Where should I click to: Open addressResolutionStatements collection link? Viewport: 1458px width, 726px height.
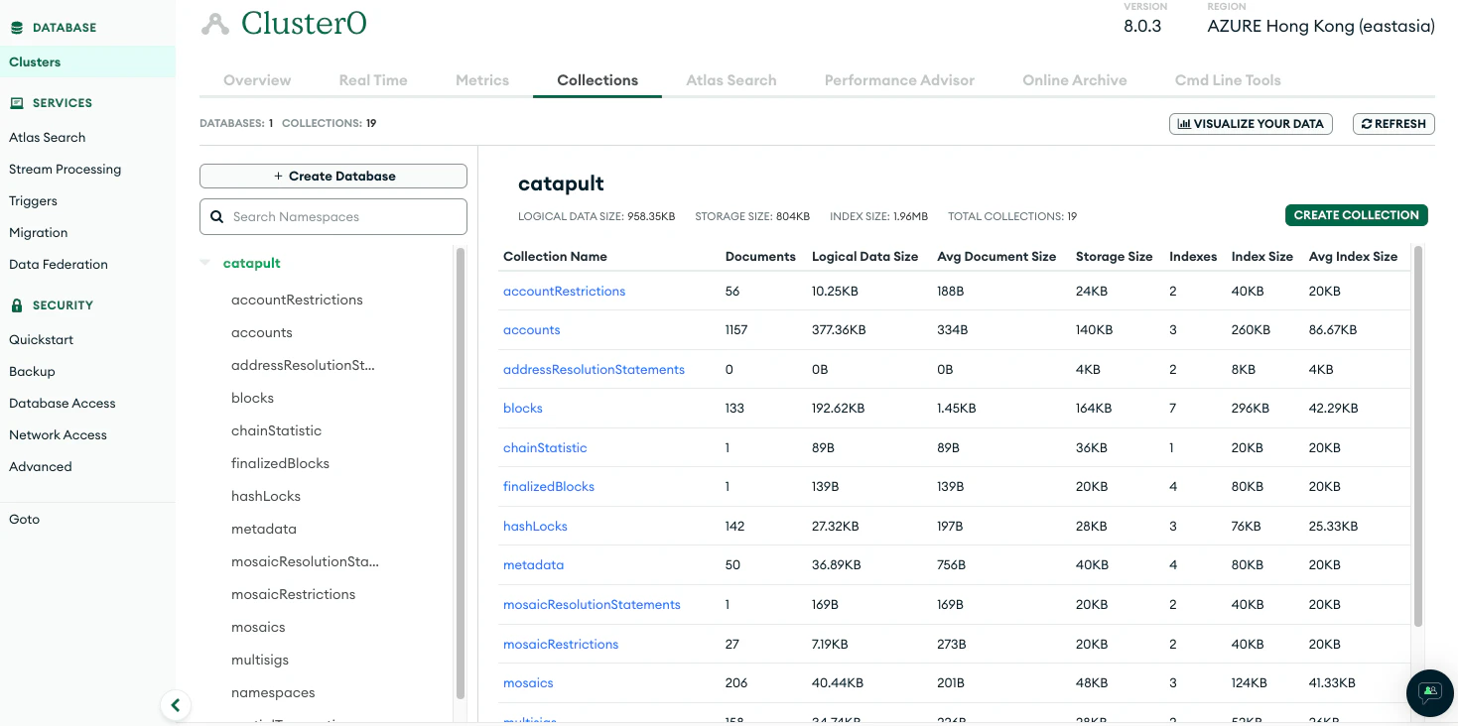[594, 370]
